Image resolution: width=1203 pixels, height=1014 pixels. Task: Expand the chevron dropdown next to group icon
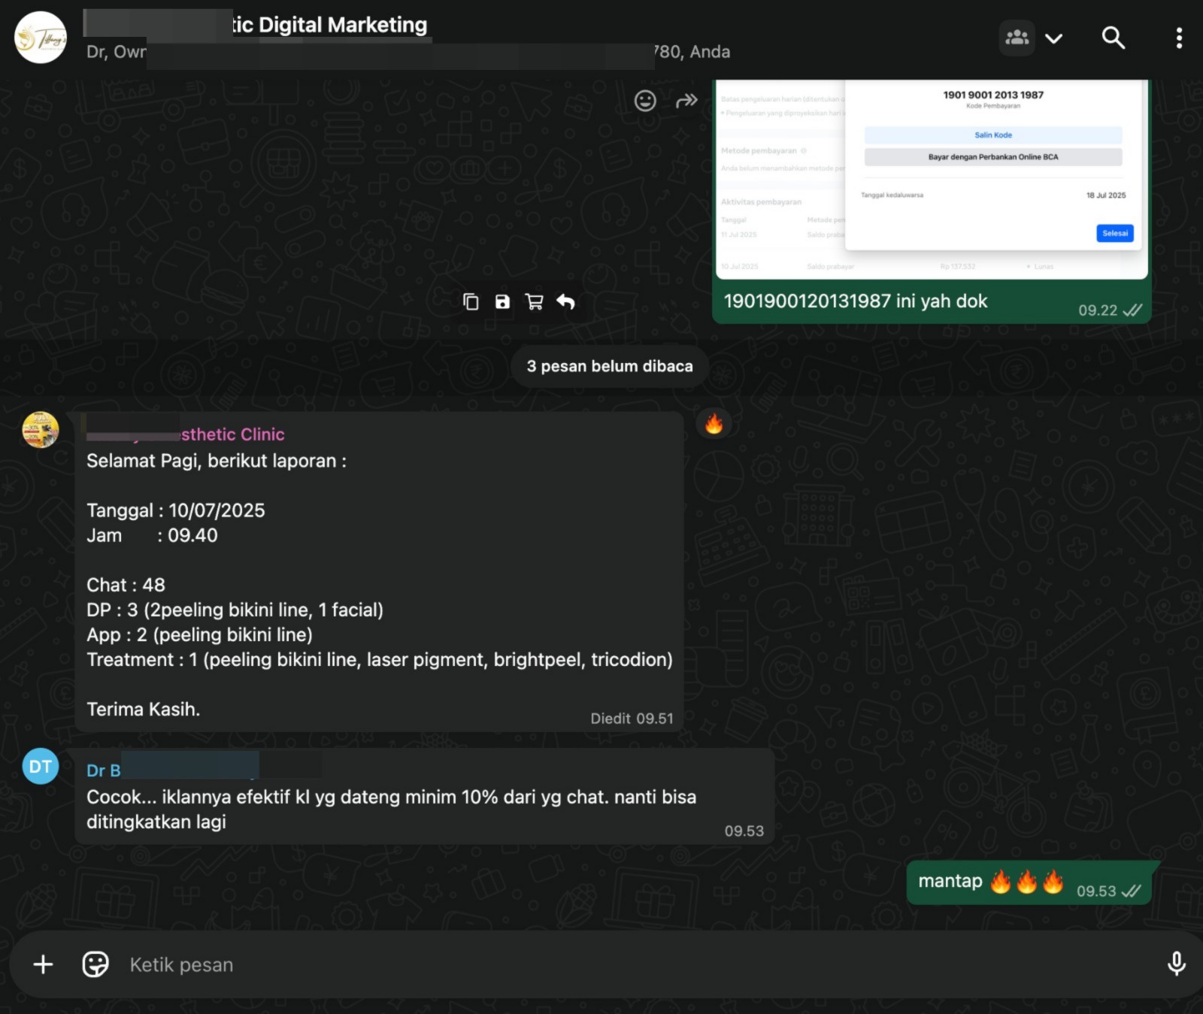[x=1054, y=38]
